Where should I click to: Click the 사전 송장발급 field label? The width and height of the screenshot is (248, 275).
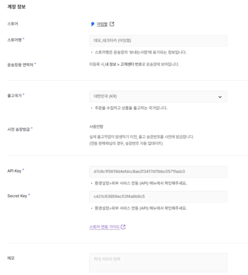coord(19,129)
